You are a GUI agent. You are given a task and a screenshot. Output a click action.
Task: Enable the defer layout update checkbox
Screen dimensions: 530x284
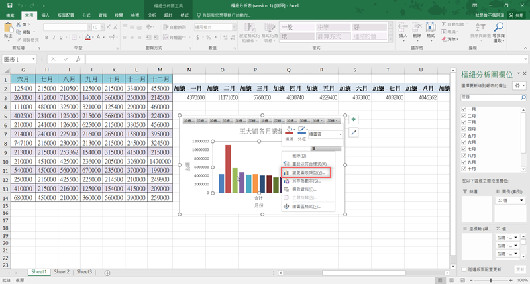[463, 270]
